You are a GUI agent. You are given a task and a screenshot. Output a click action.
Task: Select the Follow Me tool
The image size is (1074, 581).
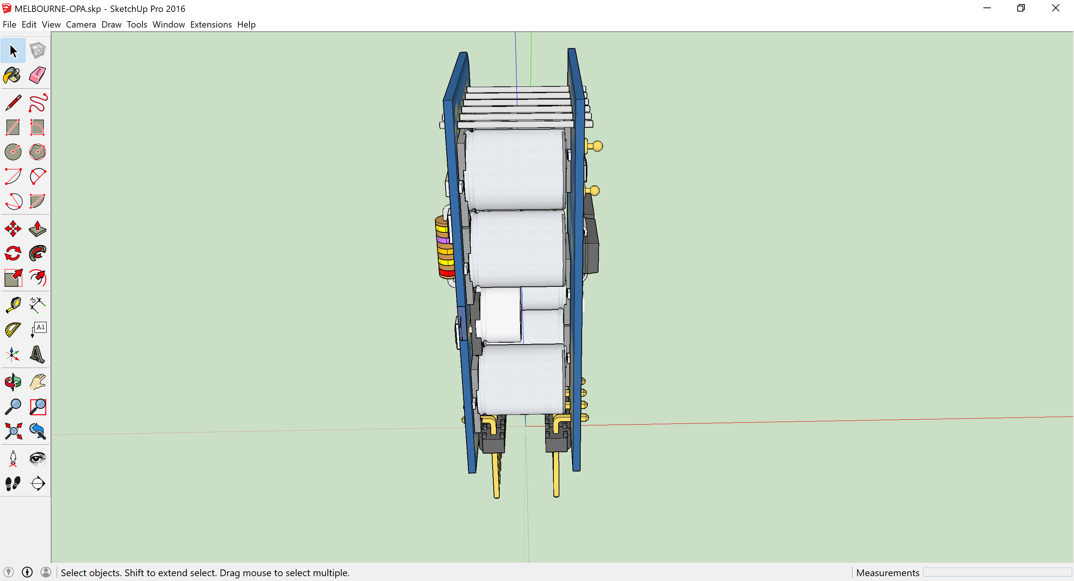coord(38,253)
